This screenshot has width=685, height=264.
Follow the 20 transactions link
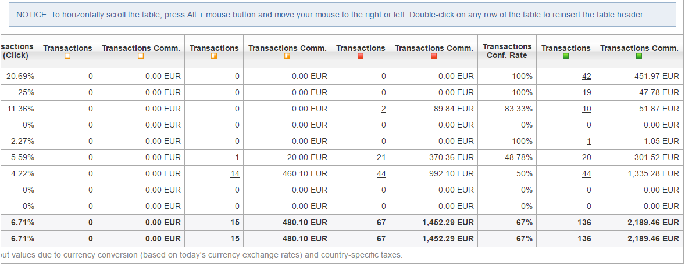[586, 157]
